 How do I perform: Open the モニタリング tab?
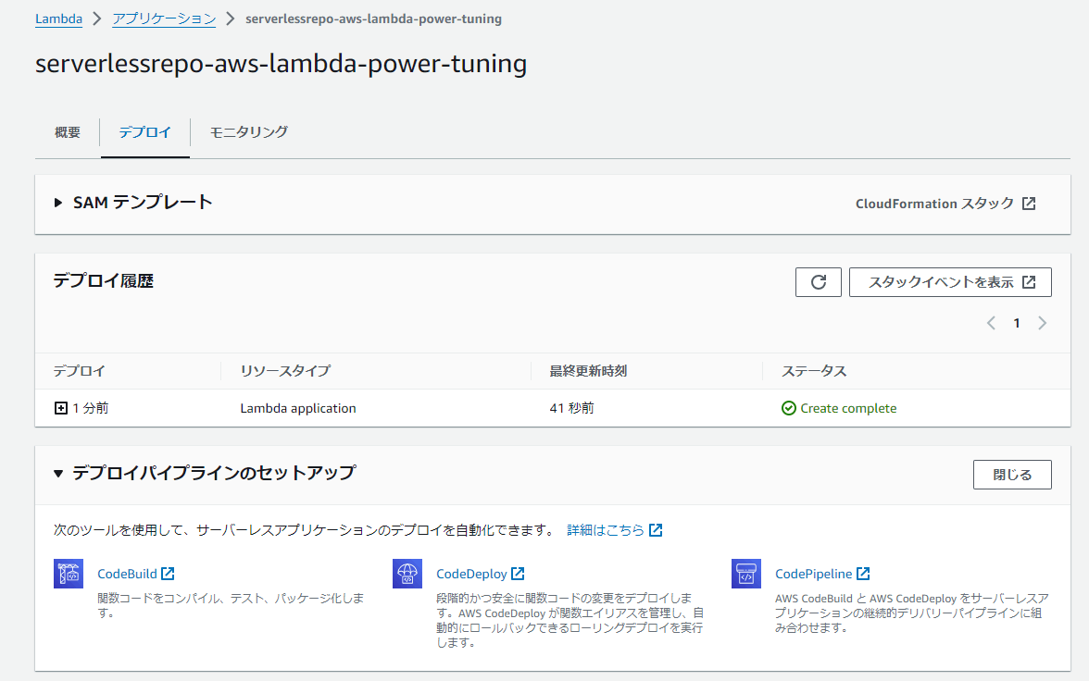point(248,132)
